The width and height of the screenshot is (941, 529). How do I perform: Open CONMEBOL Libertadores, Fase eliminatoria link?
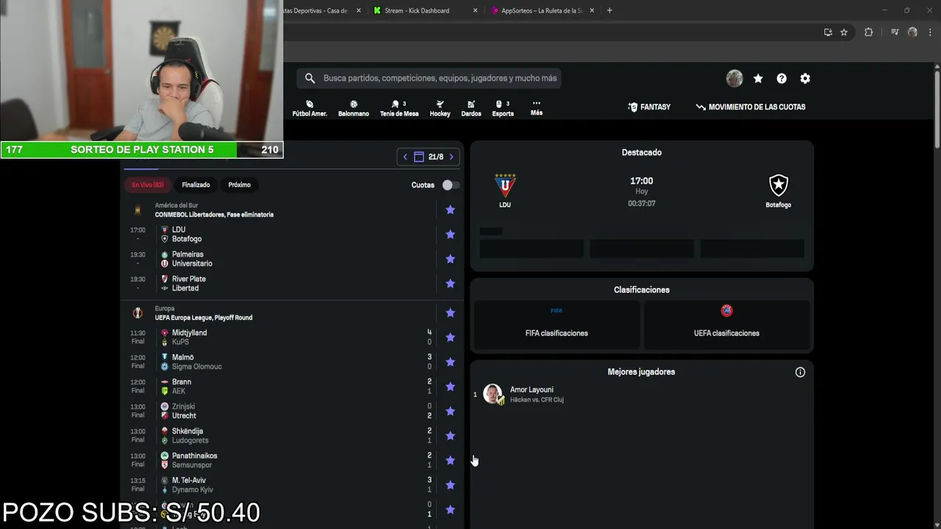pos(214,215)
